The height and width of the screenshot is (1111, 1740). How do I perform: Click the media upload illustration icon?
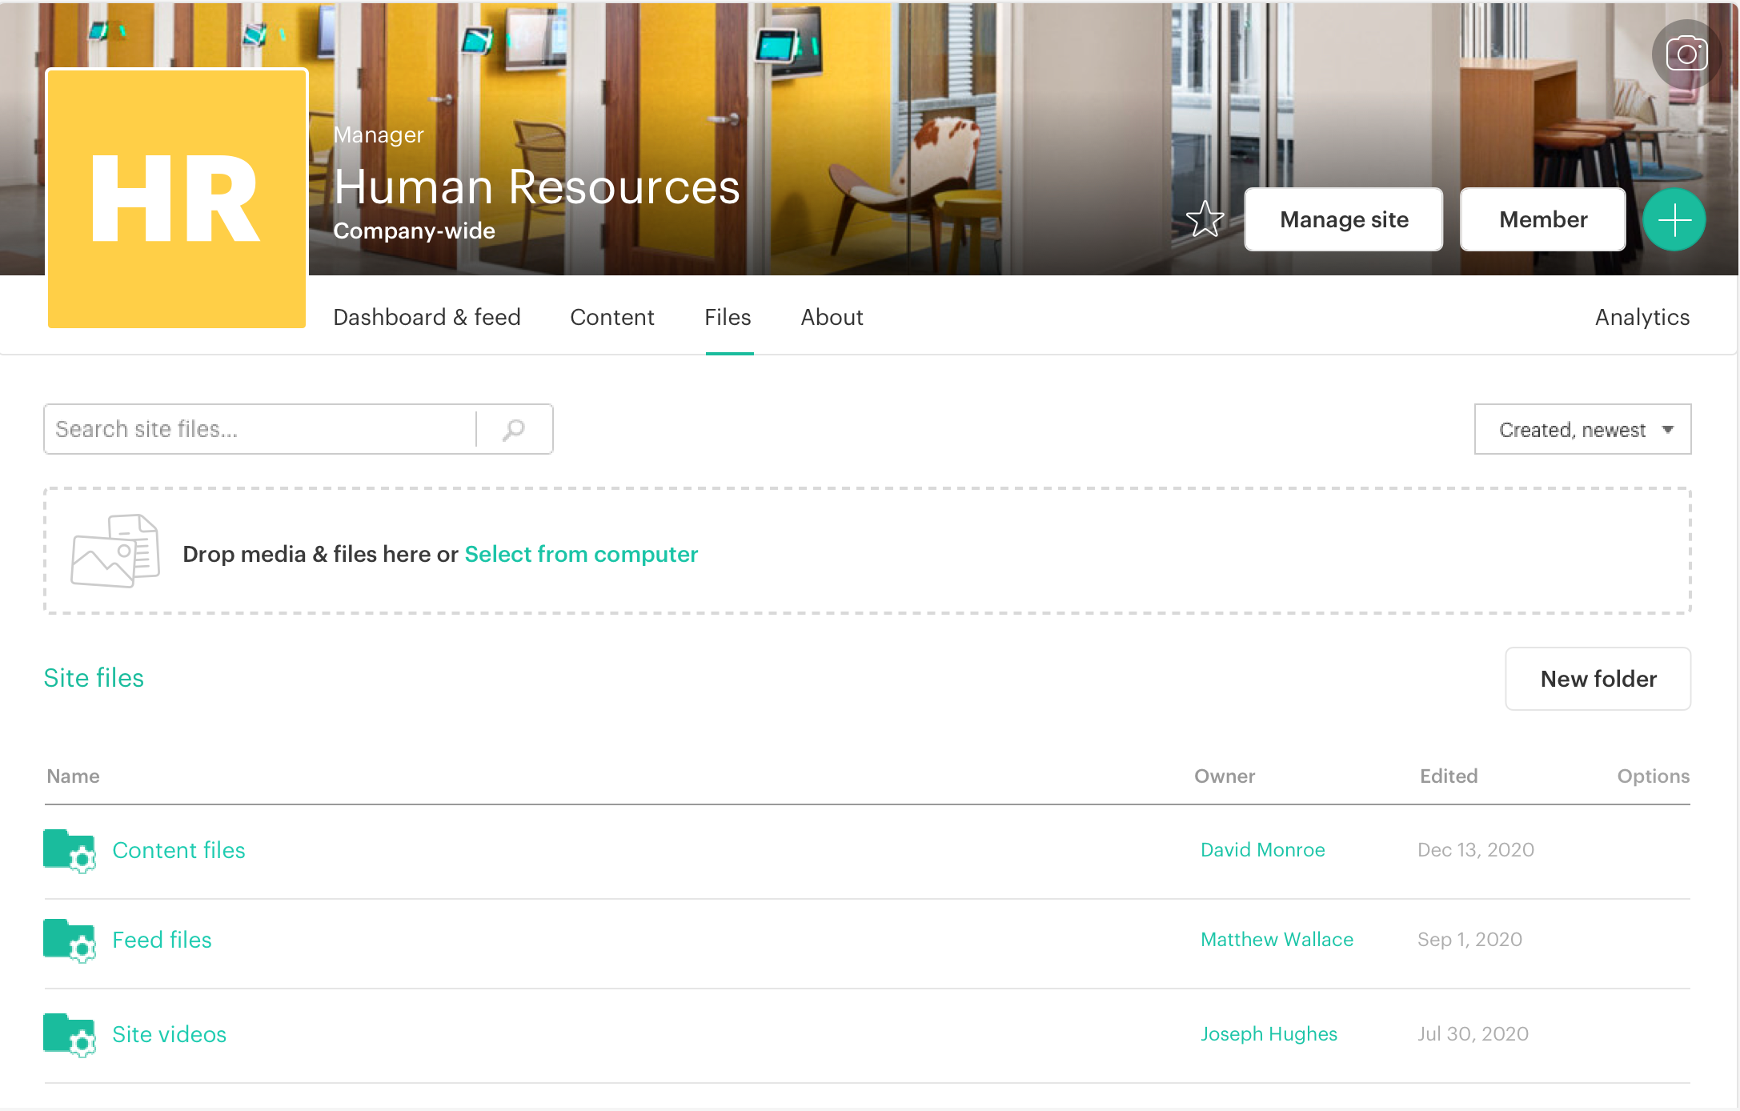pyautogui.click(x=115, y=551)
